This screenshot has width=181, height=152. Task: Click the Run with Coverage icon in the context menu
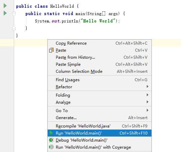(x=51, y=147)
